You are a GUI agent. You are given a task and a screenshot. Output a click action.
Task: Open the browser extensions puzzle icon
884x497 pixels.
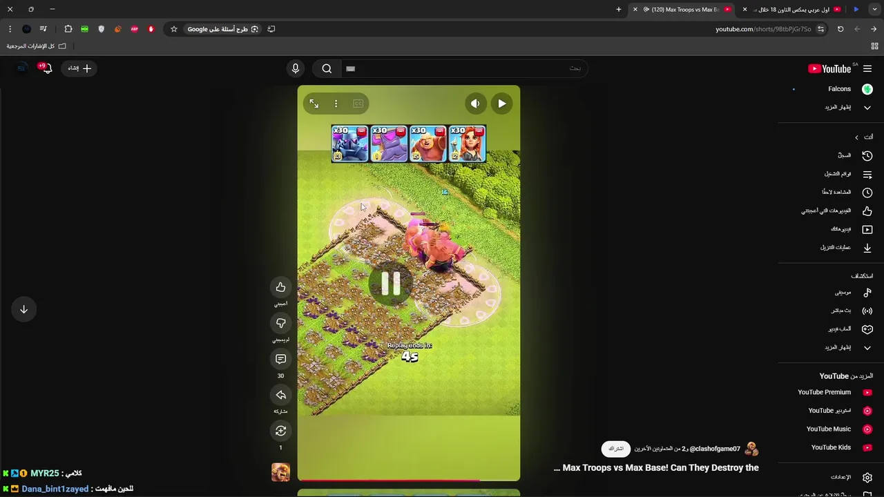(68, 29)
